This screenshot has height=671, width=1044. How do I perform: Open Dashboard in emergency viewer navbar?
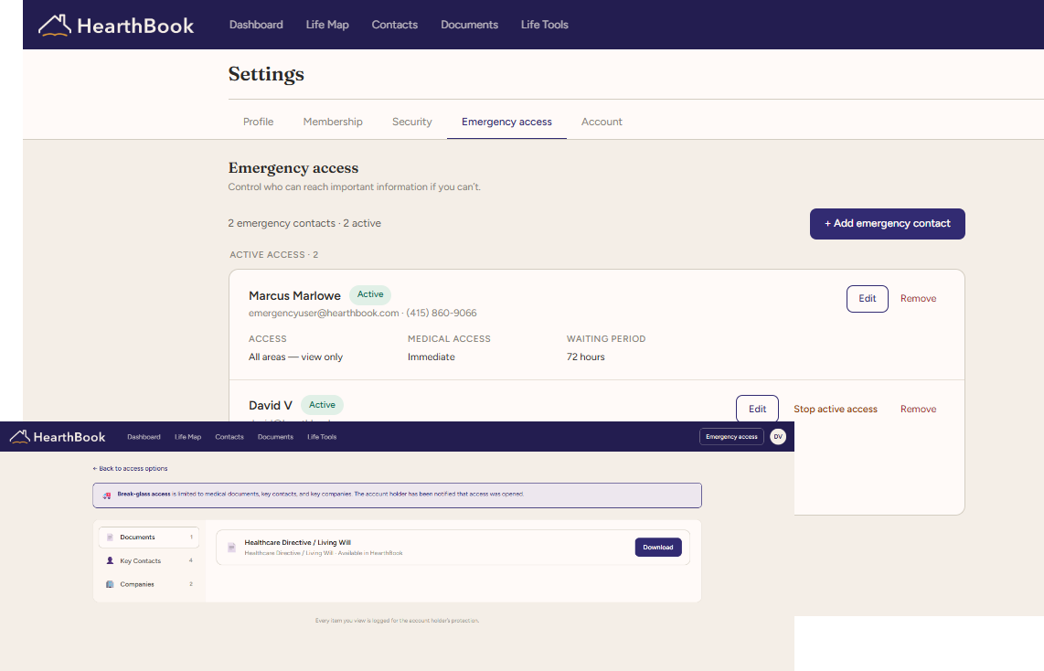(x=144, y=437)
